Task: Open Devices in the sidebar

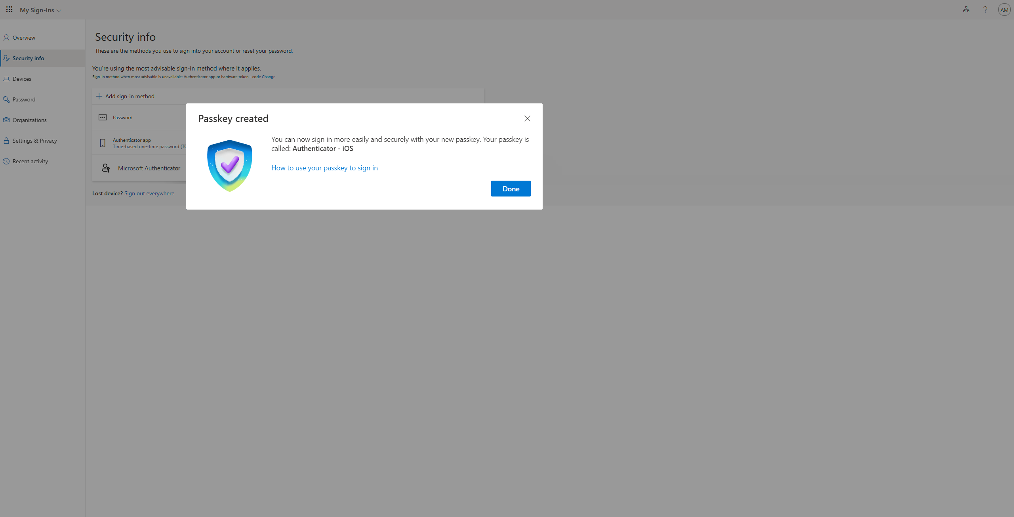Action: pos(22,79)
